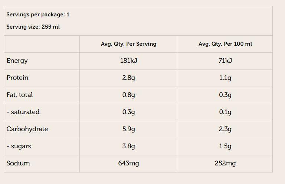Click the Servings per package text

(38, 15)
